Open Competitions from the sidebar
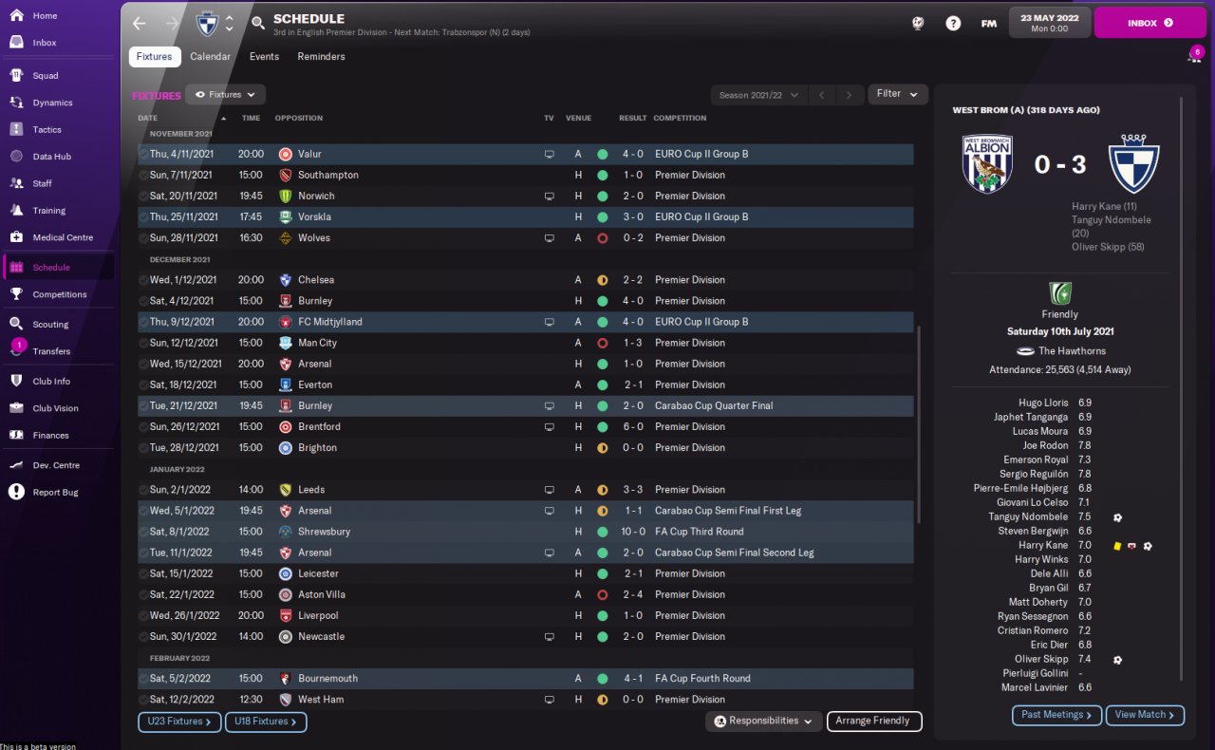The image size is (1215, 750). pyautogui.click(x=59, y=294)
